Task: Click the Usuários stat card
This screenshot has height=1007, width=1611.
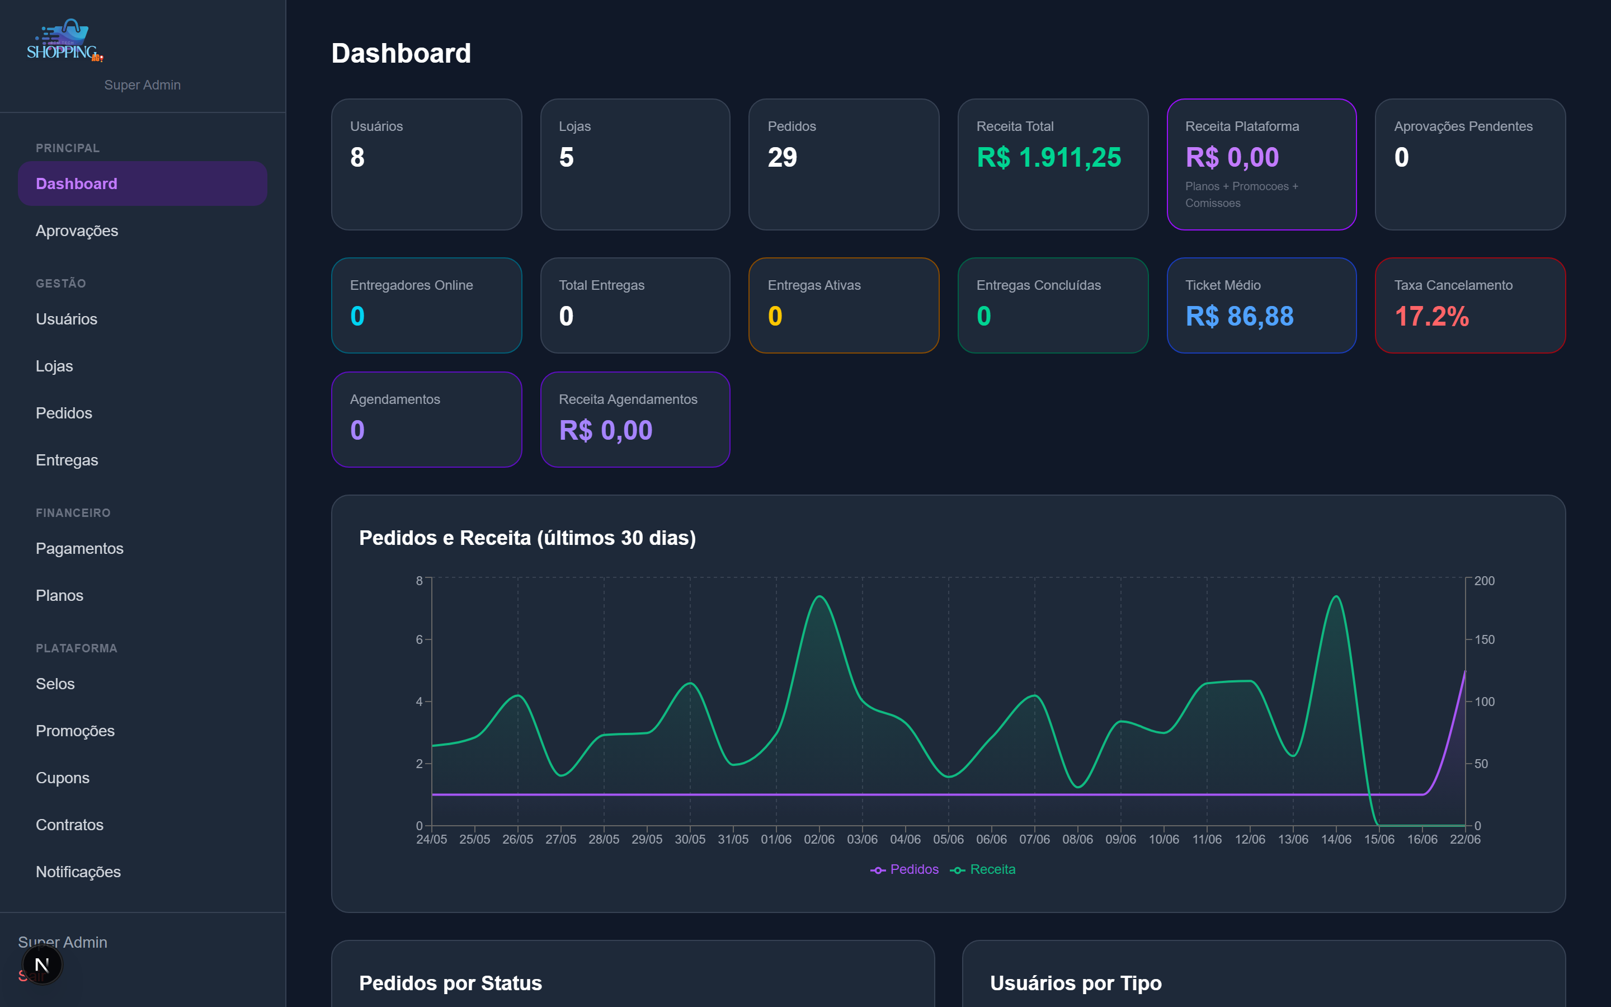Action: click(427, 164)
